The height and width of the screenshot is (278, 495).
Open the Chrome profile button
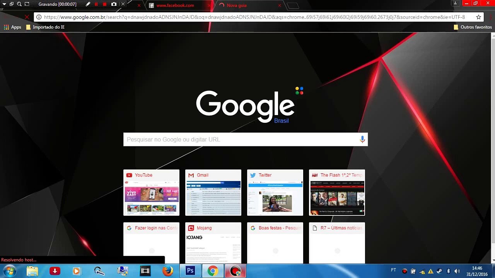point(455,3)
